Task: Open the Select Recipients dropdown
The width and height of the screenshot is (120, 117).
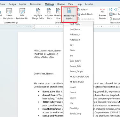Action: pyautogui.click(x=9, y=14)
